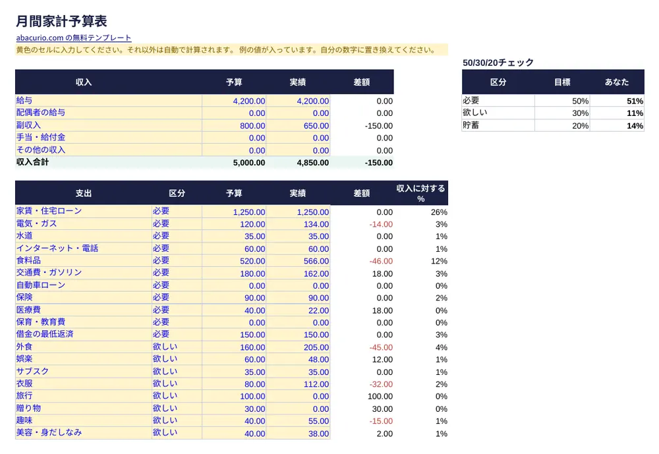Click the 美容・身だしなみ label cell

click(84, 433)
